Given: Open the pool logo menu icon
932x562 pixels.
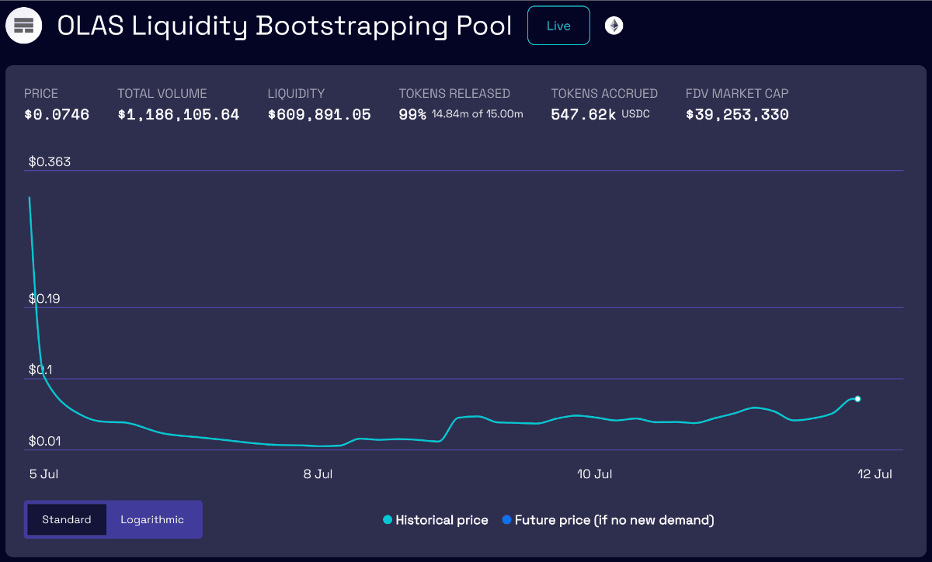Looking at the screenshot, I should click(x=24, y=26).
